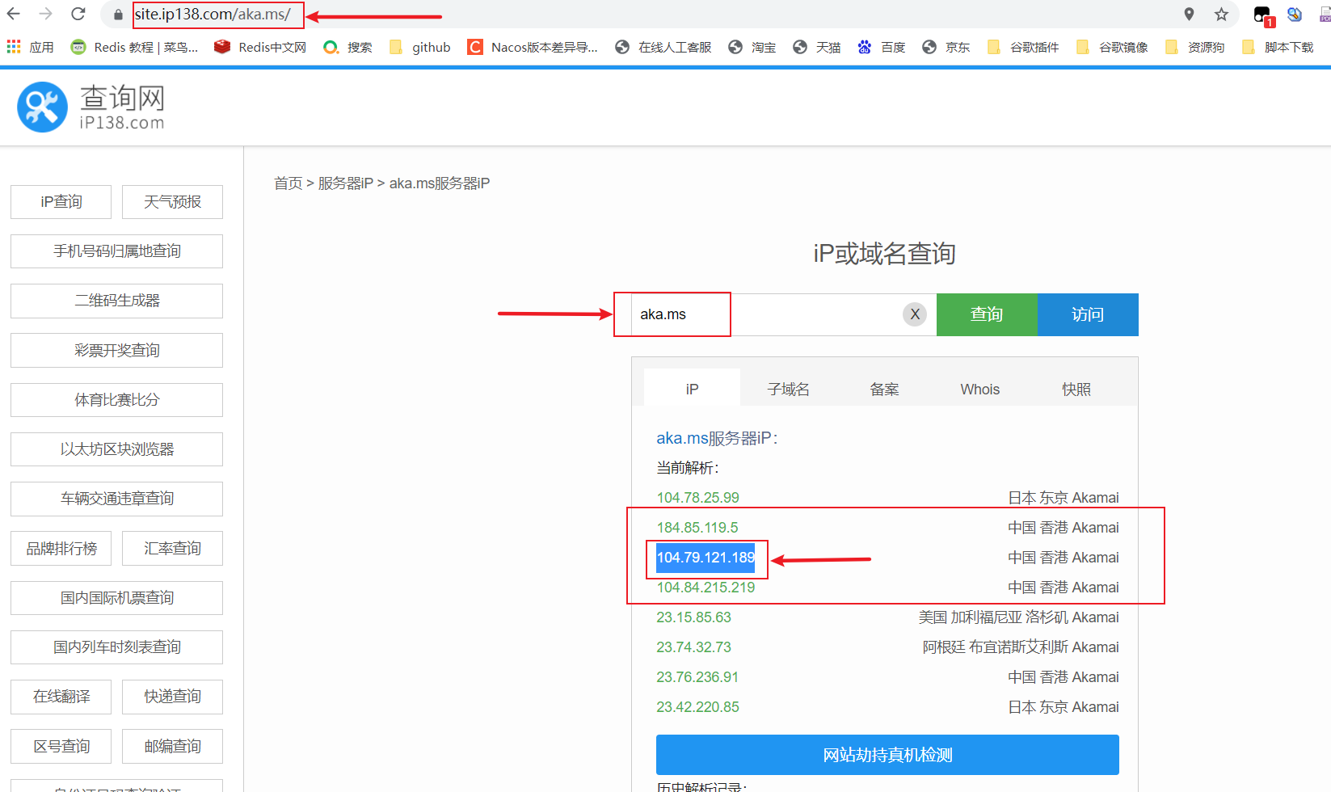This screenshot has width=1331, height=792.
Task: Go forward with browser forward arrow
Action: 46,14
